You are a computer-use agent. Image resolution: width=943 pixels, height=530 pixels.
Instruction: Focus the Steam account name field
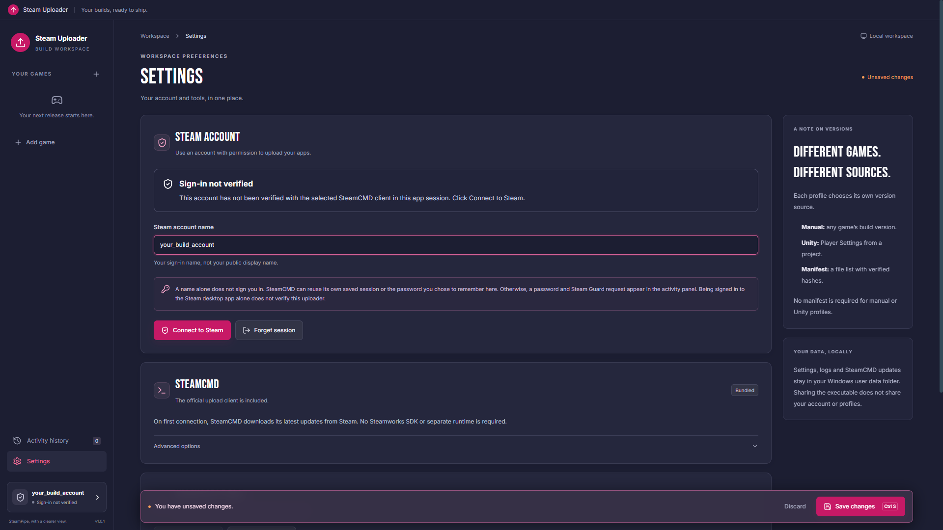click(456, 245)
